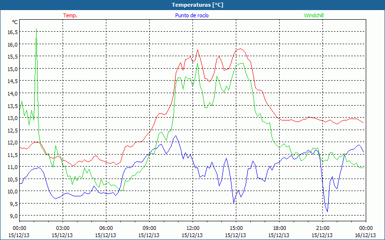This screenshot has height=240, width=385.
Task: Click the 14,0 y-axis value
Action: (13, 93)
